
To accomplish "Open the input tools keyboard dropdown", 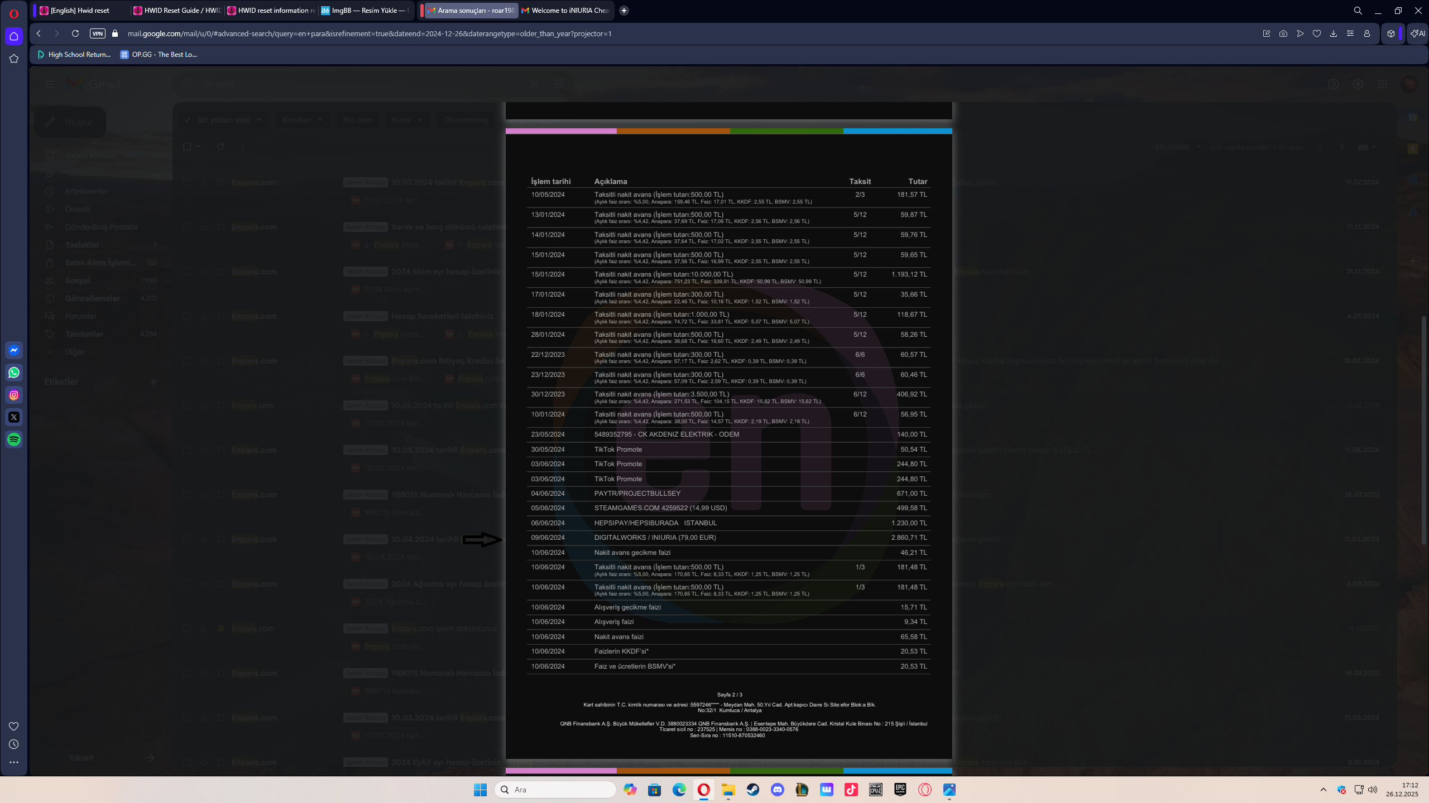I will (1366, 147).
